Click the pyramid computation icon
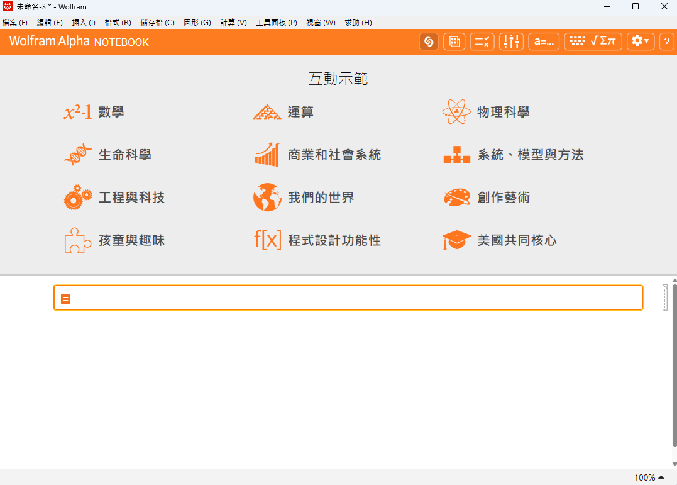677x485 pixels. coord(267,112)
